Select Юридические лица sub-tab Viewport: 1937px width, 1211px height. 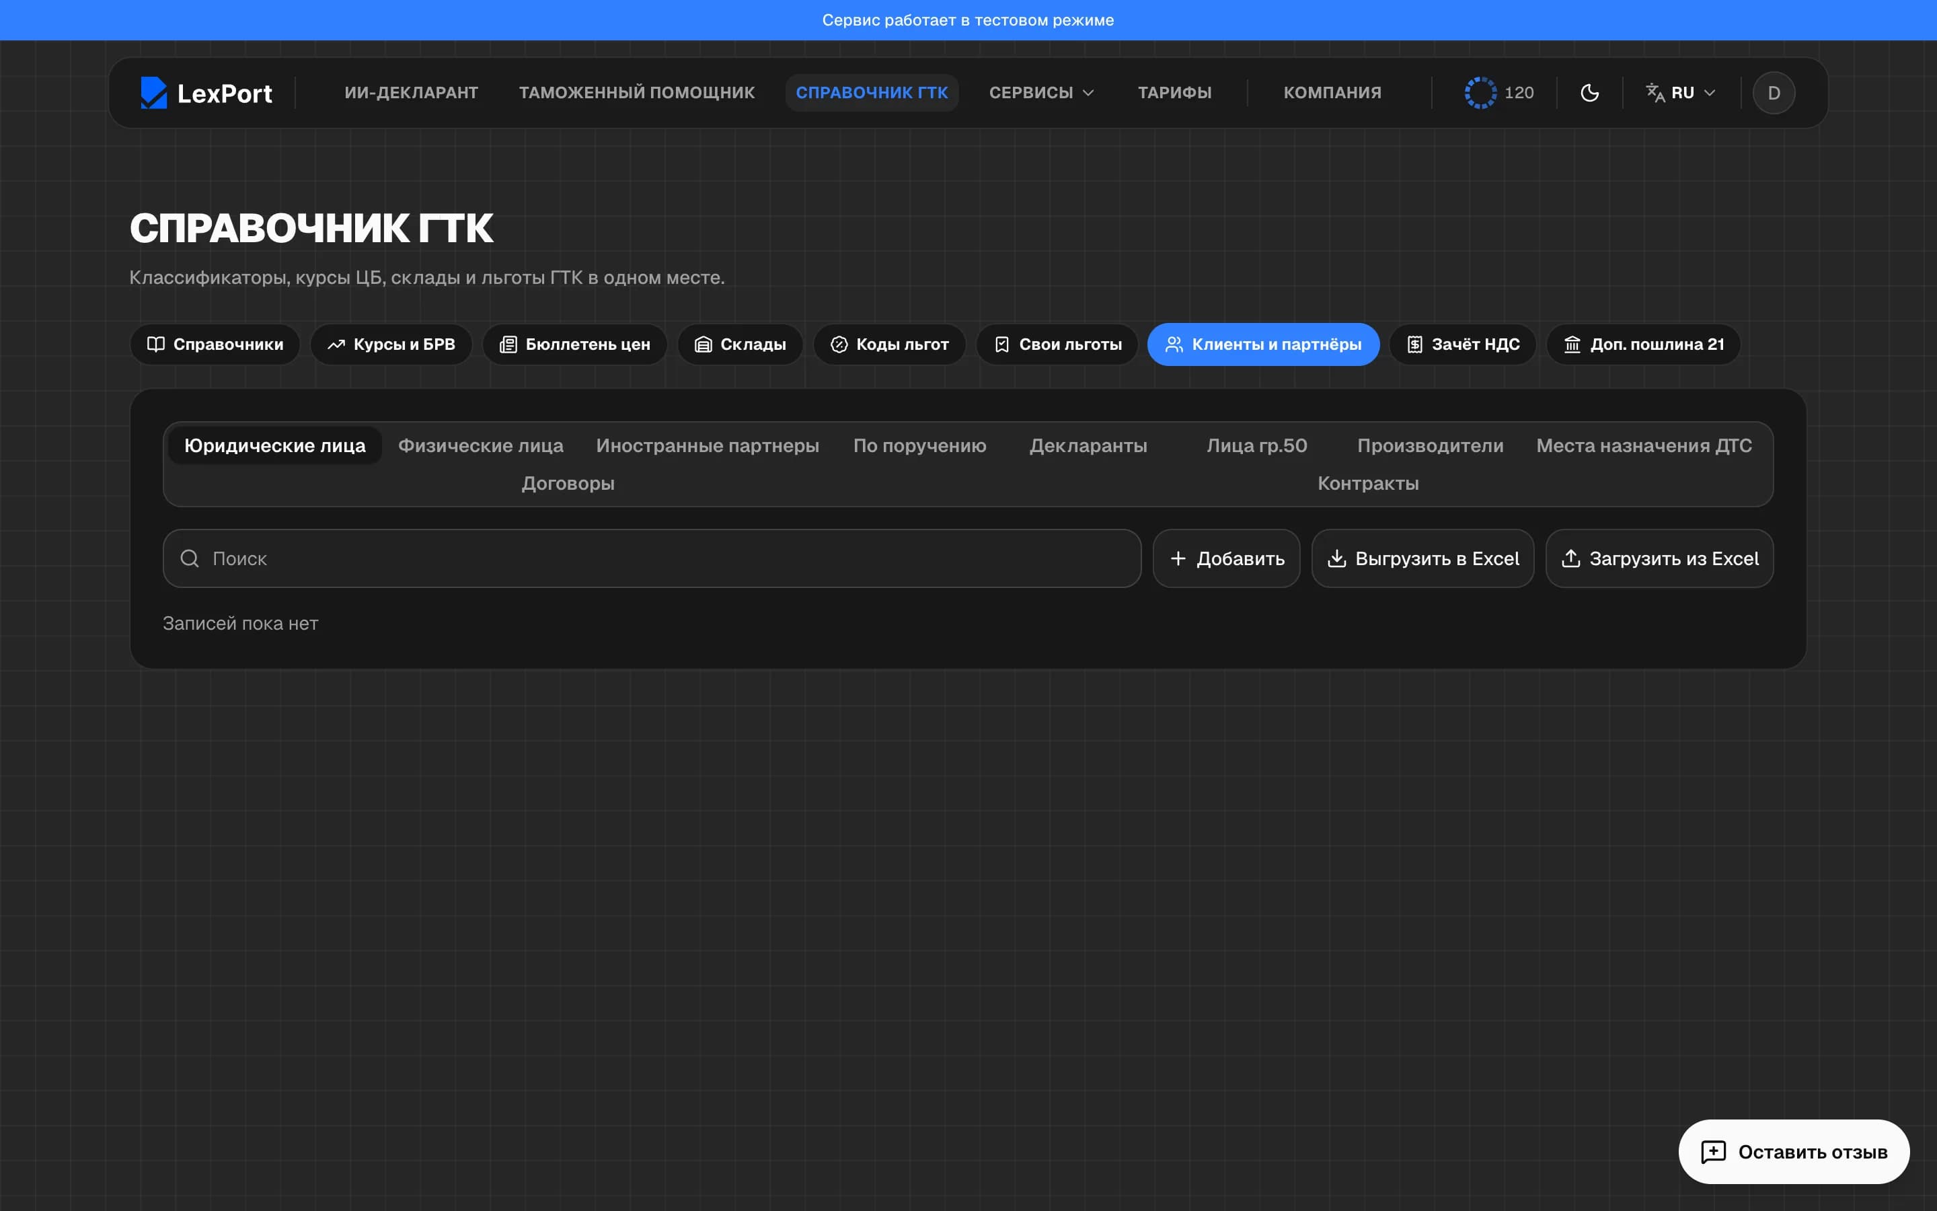point(274,445)
